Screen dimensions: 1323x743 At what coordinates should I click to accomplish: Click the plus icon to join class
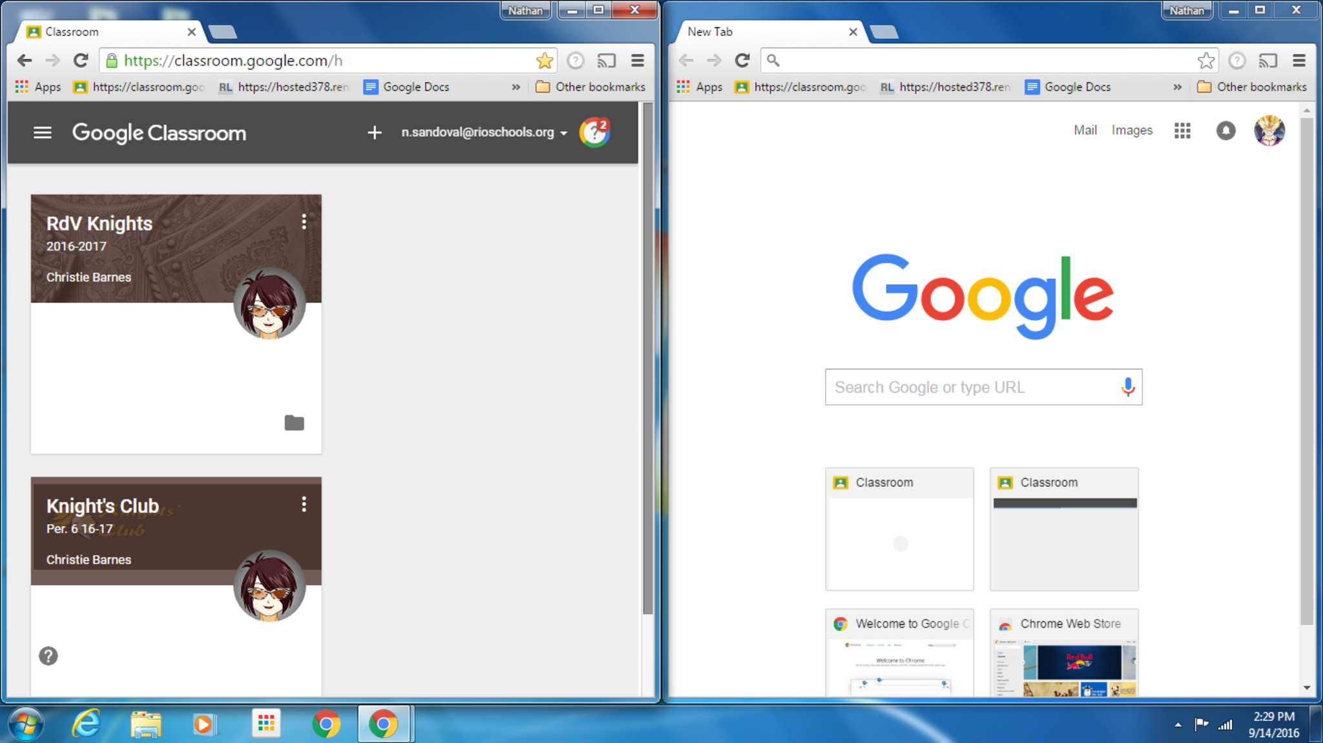click(x=374, y=133)
